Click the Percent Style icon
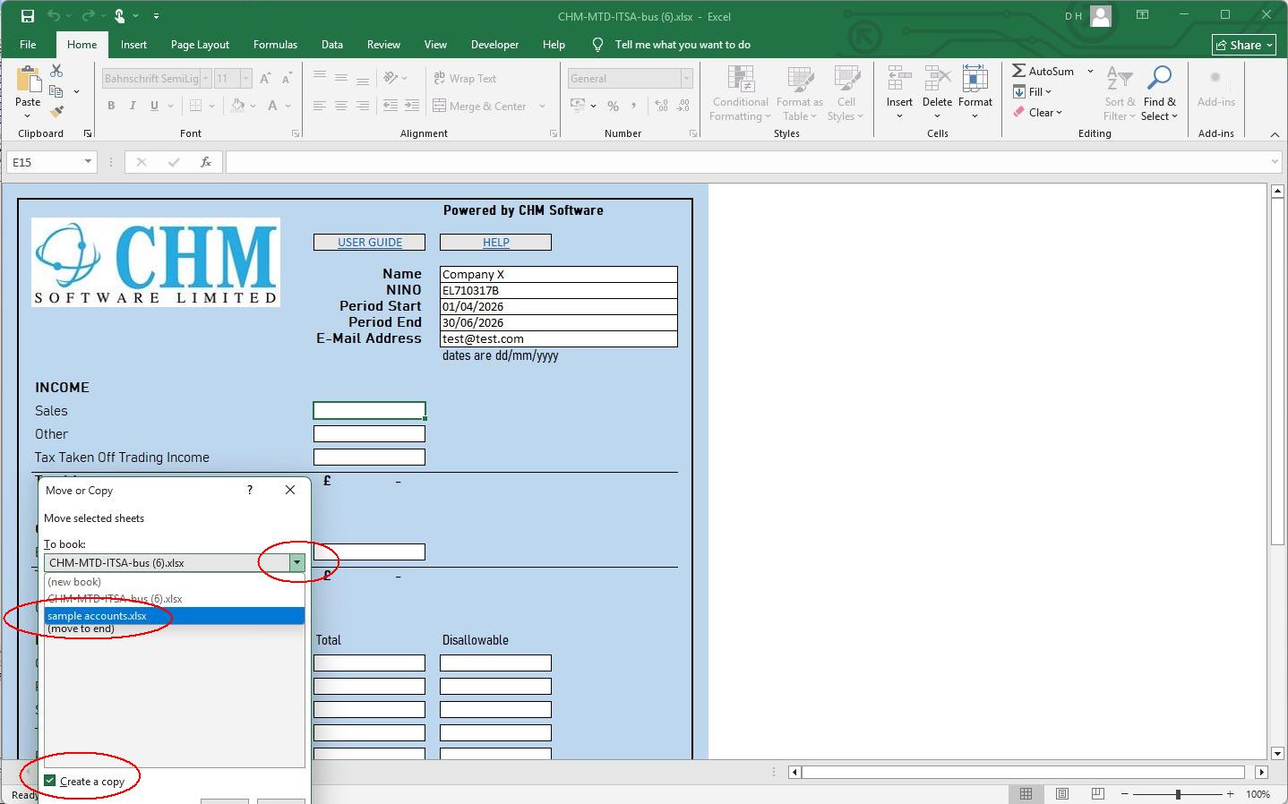The width and height of the screenshot is (1288, 804). tap(613, 106)
